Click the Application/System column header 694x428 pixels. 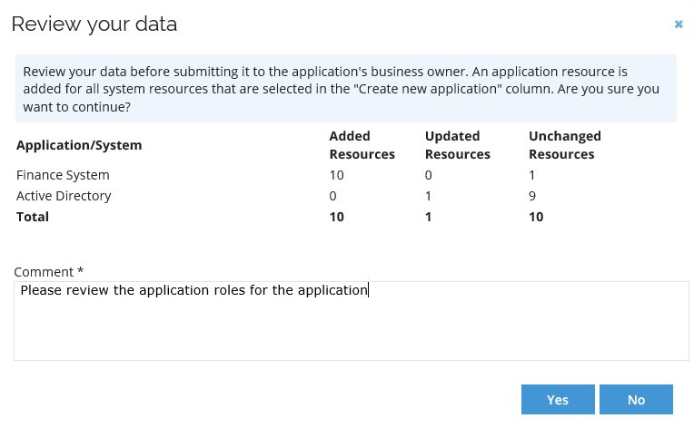pyautogui.click(x=79, y=145)
